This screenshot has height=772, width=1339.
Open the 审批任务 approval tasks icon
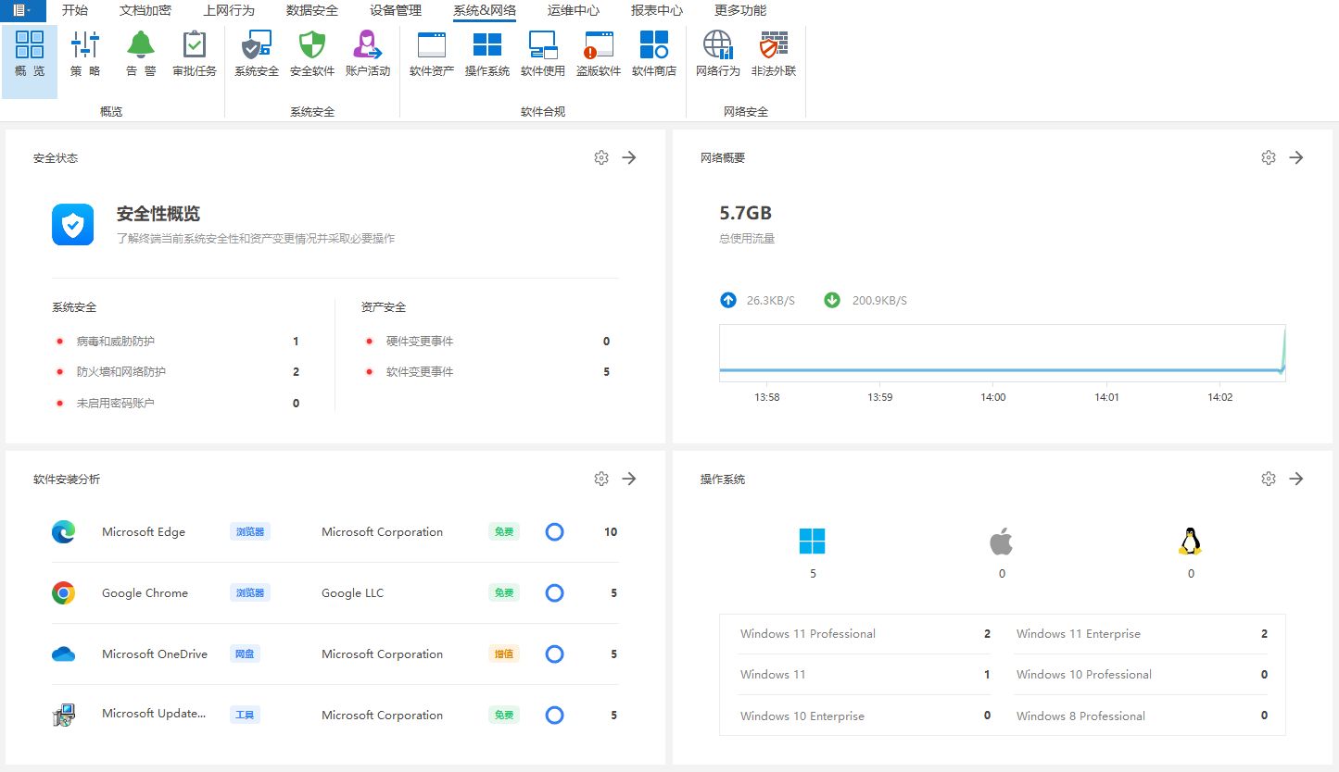pyautogui.click(x=195, y=44)
